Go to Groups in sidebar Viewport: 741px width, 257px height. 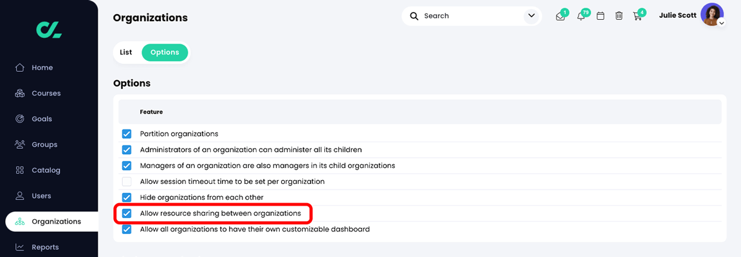(44, 144)
